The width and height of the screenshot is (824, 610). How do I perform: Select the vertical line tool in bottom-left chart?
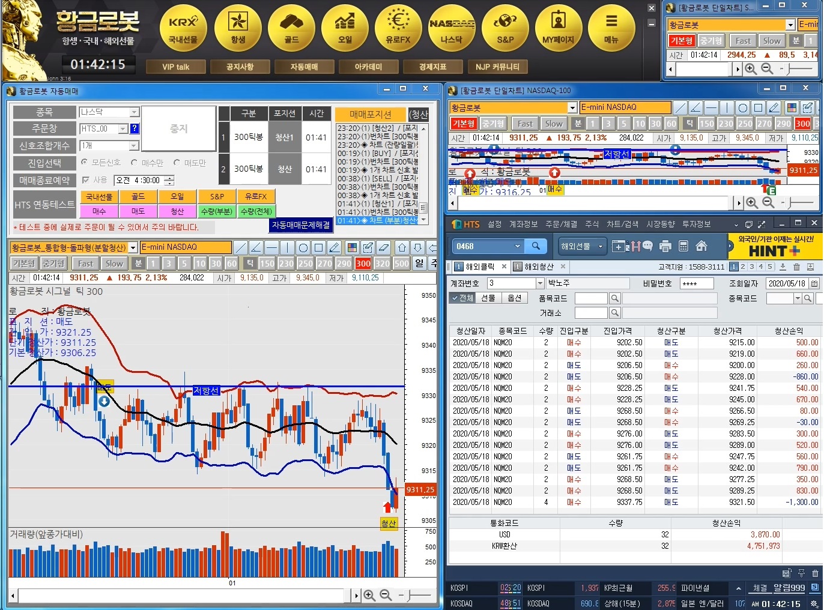pos(287,247)
